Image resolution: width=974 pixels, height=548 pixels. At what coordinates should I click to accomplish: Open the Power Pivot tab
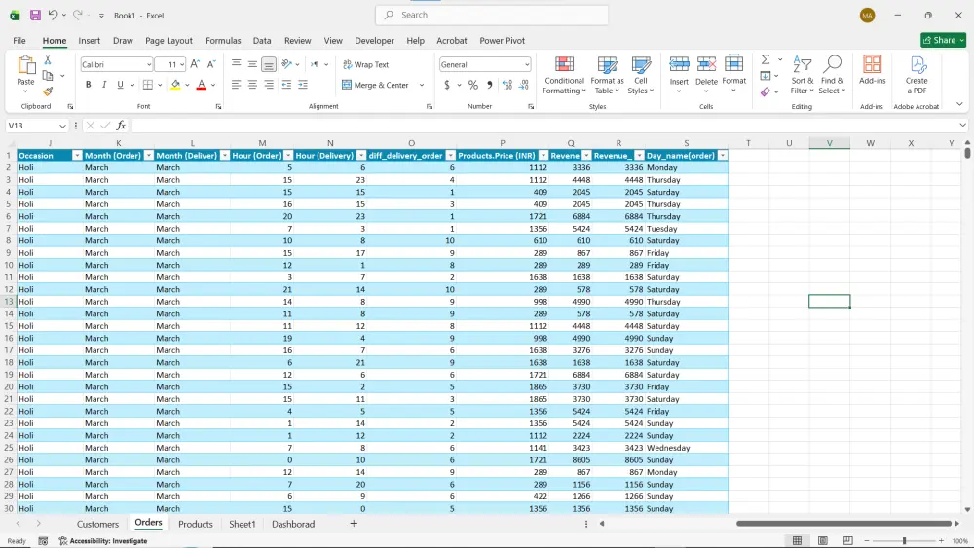click(502, 40)
